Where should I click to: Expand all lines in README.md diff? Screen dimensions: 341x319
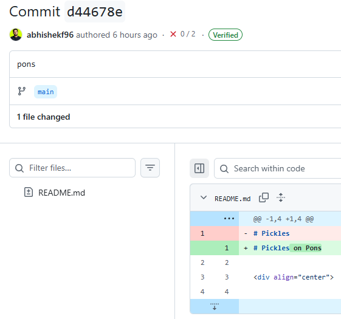pyautogui.click(x=281, y=197)
